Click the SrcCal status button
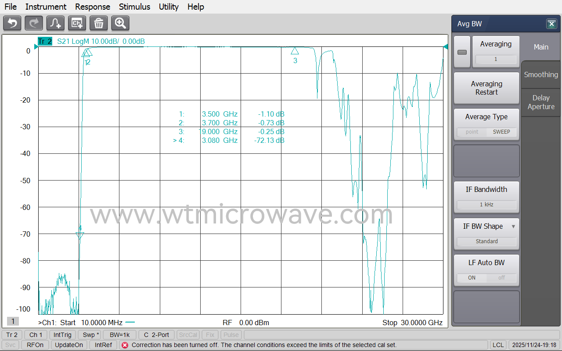This screenshot has height=351, width=562. coord(188,335)
